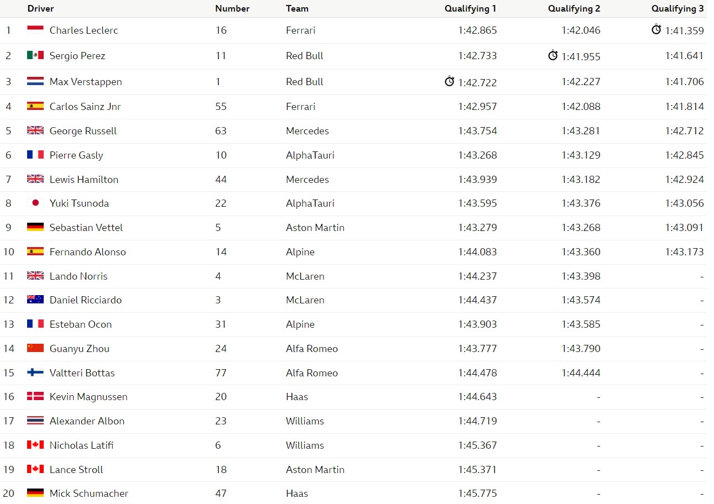The image size is (714, 504).
Task: Click the Team column header
Action: click(297, 8)
